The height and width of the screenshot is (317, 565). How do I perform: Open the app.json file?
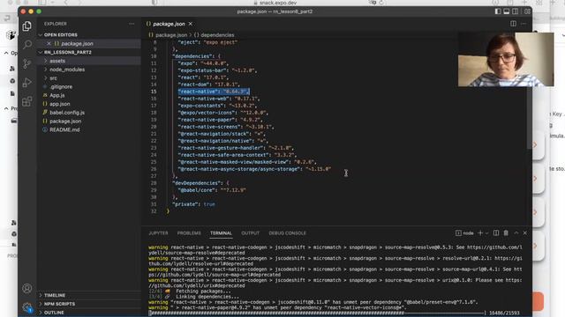pos(60,104)
